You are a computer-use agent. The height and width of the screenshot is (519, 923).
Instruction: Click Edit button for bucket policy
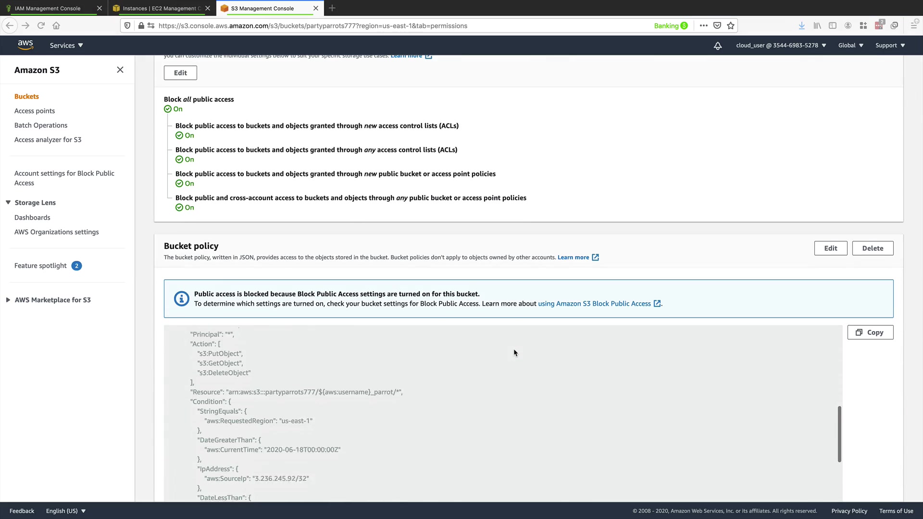point(830,248)
